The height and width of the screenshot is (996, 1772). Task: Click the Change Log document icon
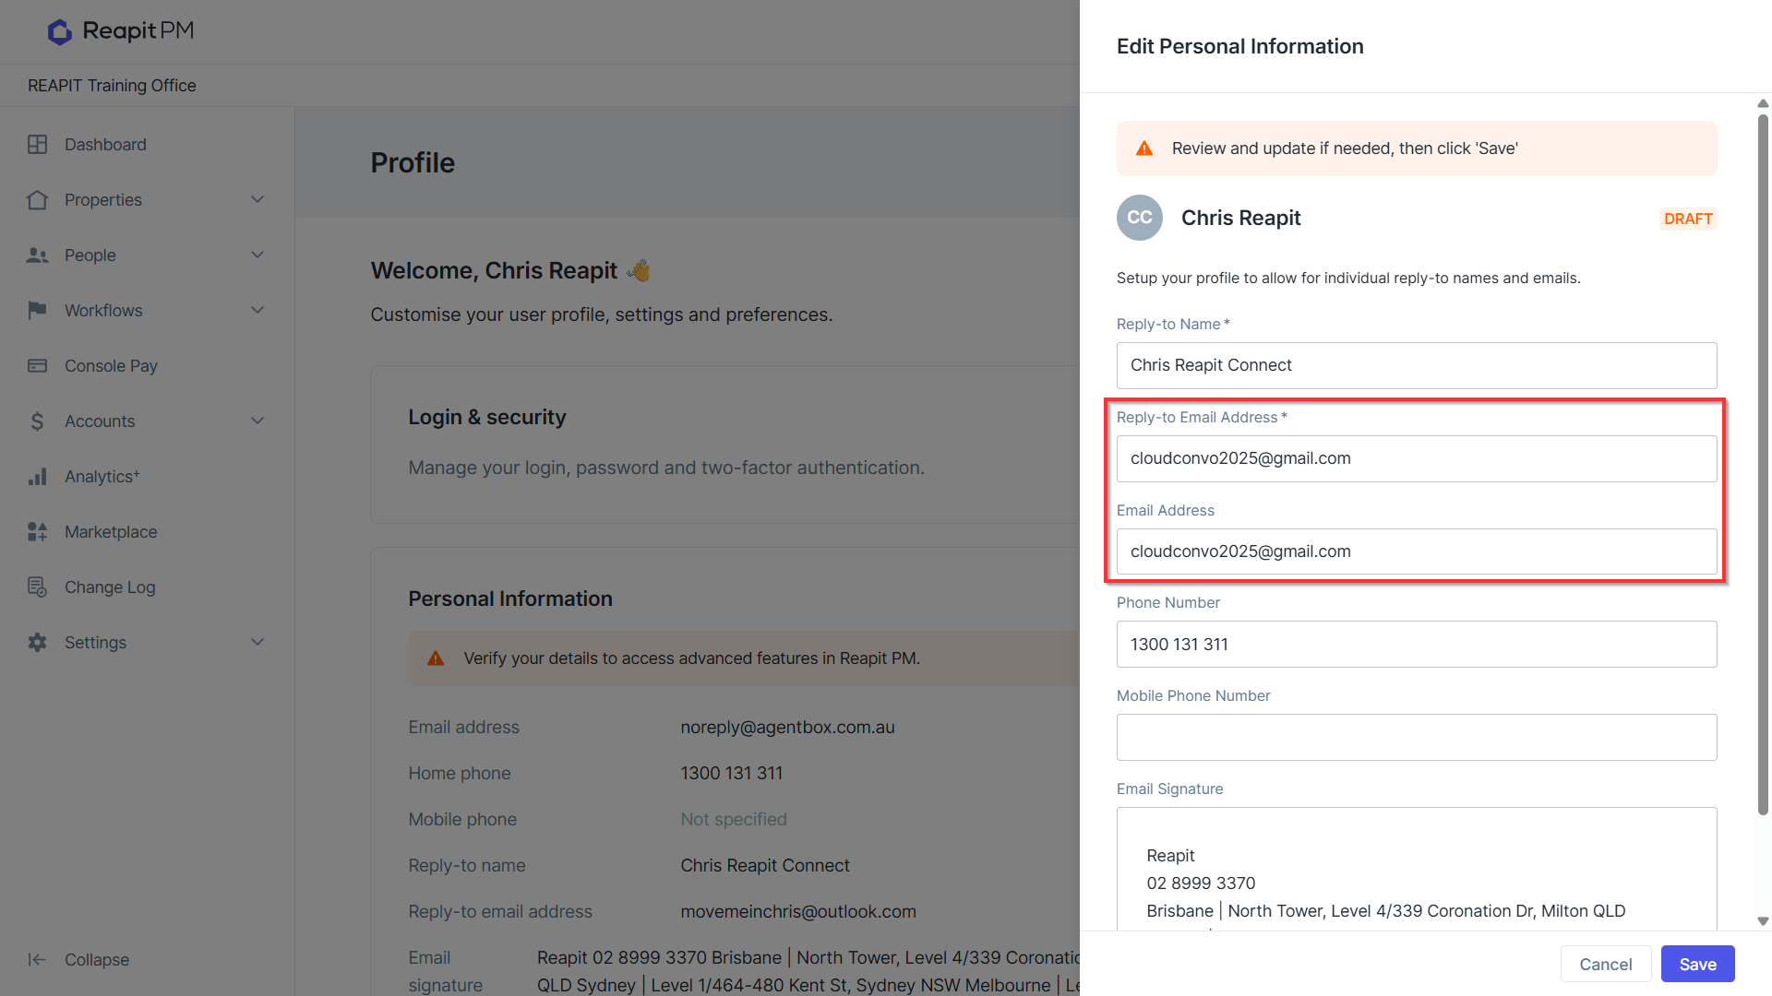click(x=37, y=587)
